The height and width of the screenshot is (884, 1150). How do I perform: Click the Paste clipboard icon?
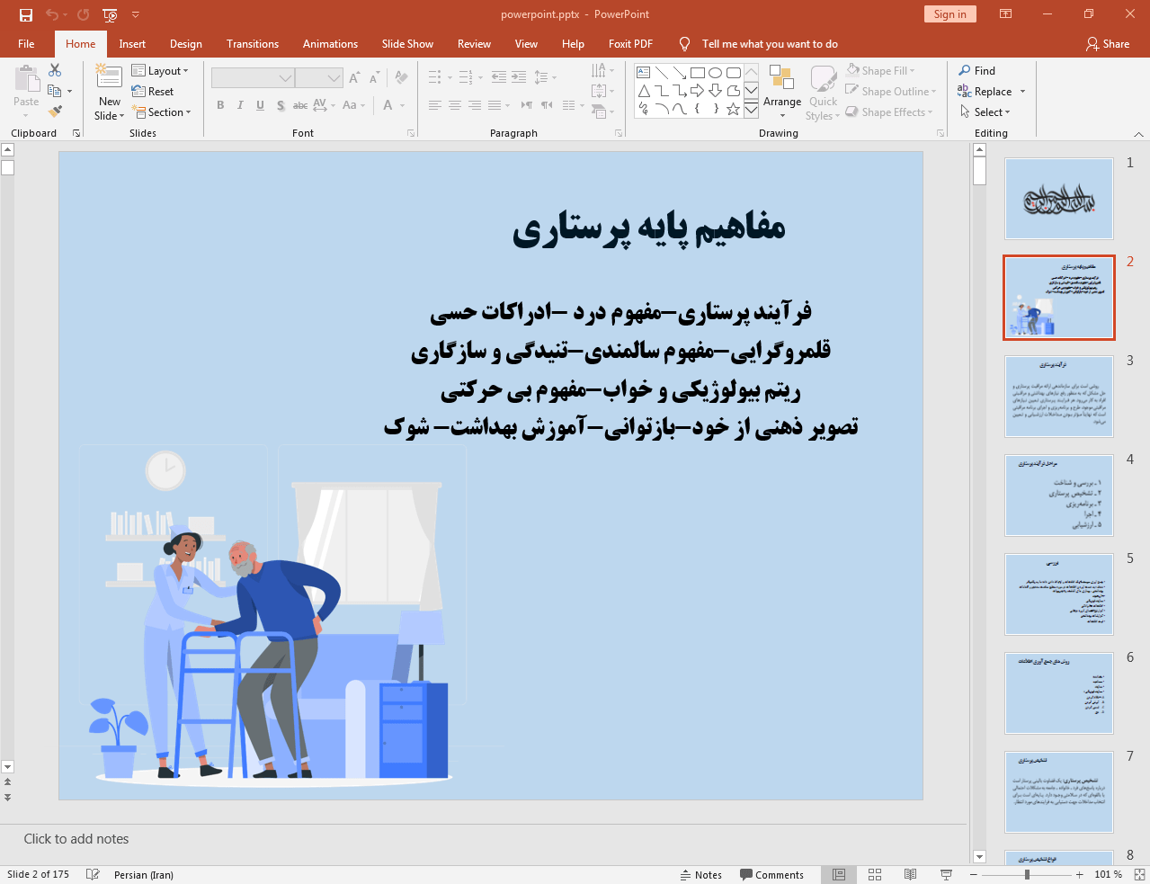point(26,79)
